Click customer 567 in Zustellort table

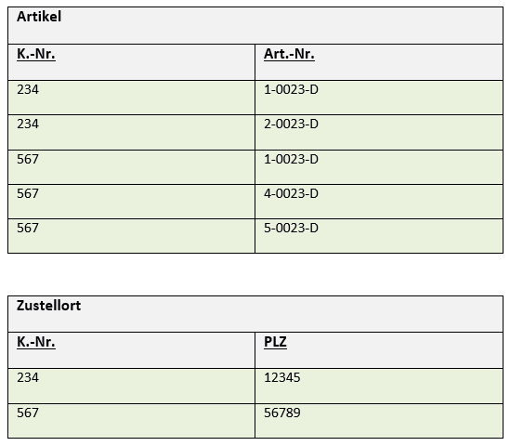[131, 421]
